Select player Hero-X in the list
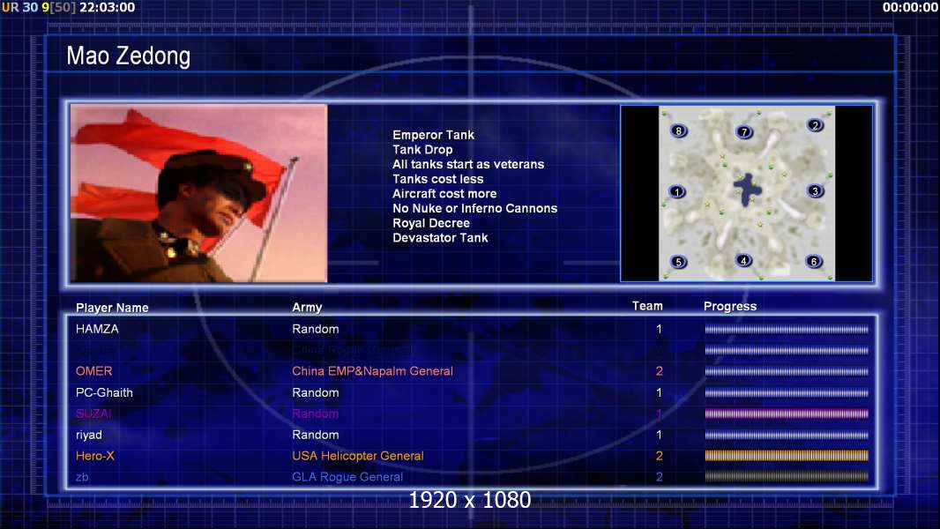Screen dimensions: 940x529 pos(94,456)
